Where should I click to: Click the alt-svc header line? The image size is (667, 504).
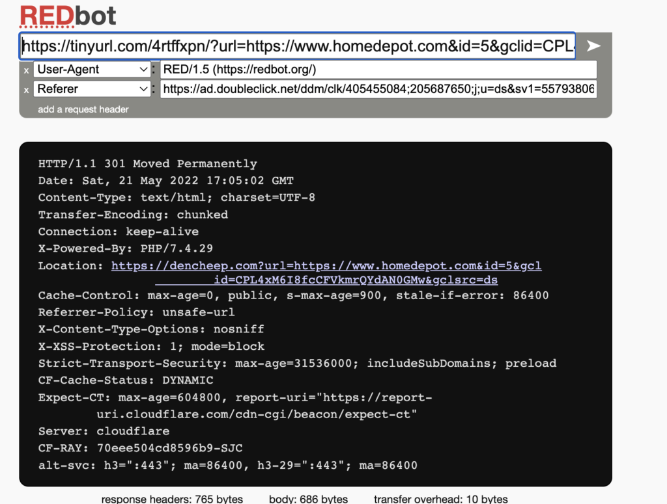tap(228, 466)
